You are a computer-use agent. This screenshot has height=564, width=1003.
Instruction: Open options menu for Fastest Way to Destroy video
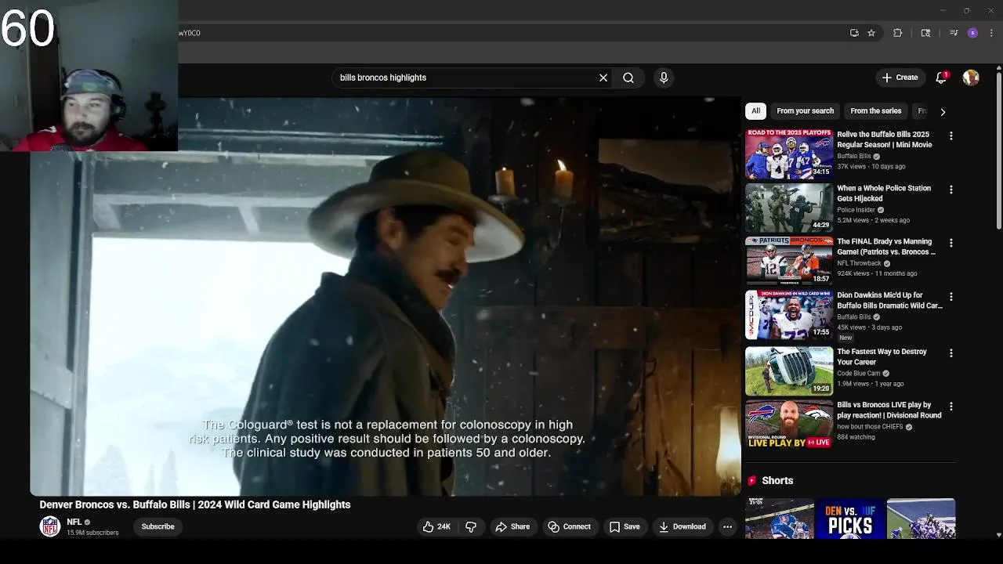pos(951,353)
